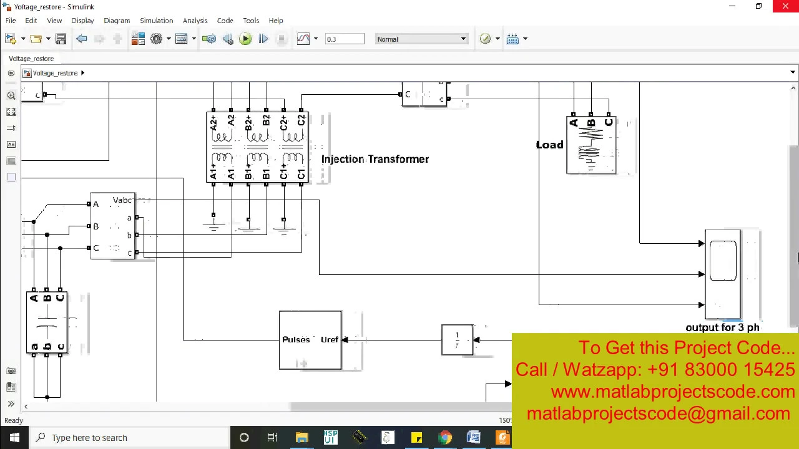Click the Area rectangle palette icon

click(x=11, y=178)
